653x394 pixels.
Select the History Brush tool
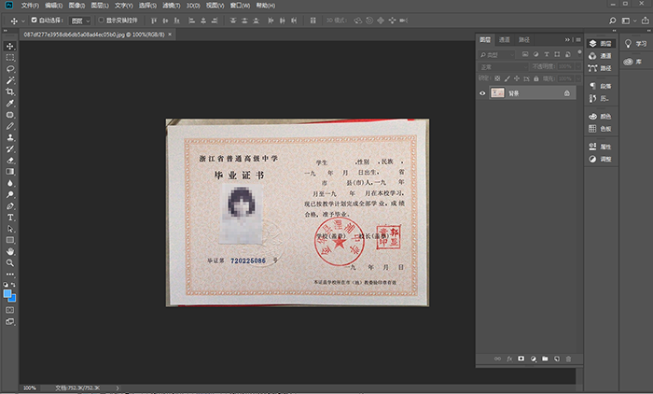coord(10,148)
